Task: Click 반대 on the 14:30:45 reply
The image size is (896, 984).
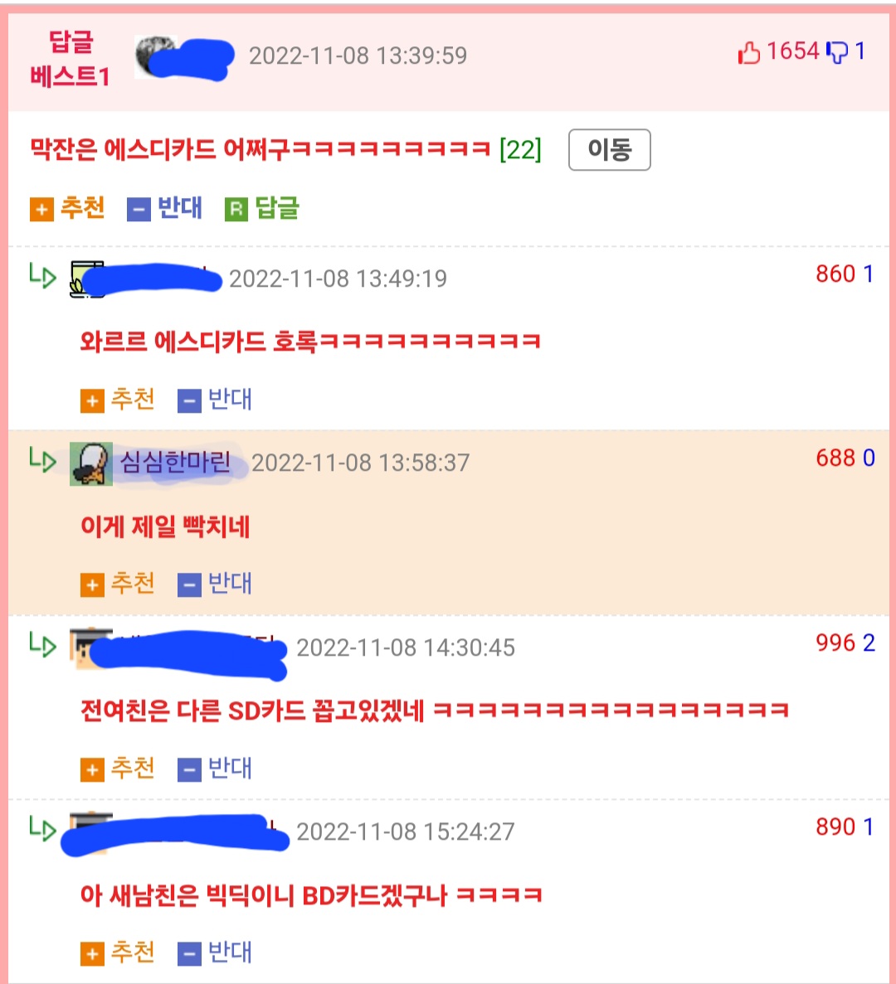Action: (215, 768)
